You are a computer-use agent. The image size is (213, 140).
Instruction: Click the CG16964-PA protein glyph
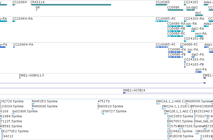click(14, 47)
